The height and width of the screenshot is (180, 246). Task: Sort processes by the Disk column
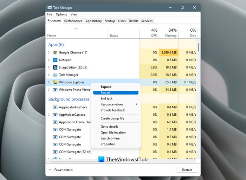[188, 33]
